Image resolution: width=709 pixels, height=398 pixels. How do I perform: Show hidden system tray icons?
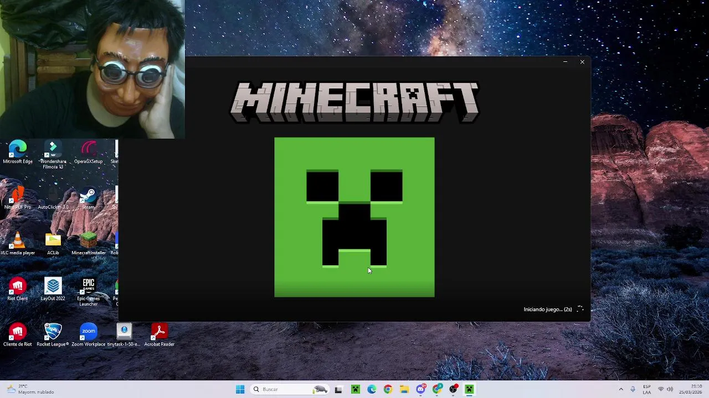(621, 389)
